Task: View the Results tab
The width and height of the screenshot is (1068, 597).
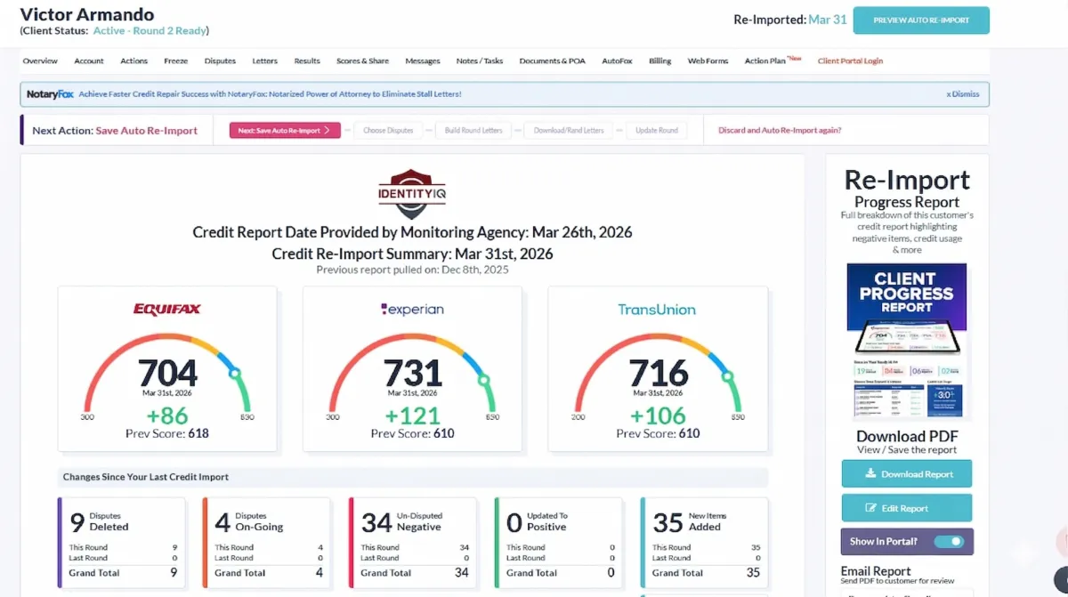Action: [307, 61]
